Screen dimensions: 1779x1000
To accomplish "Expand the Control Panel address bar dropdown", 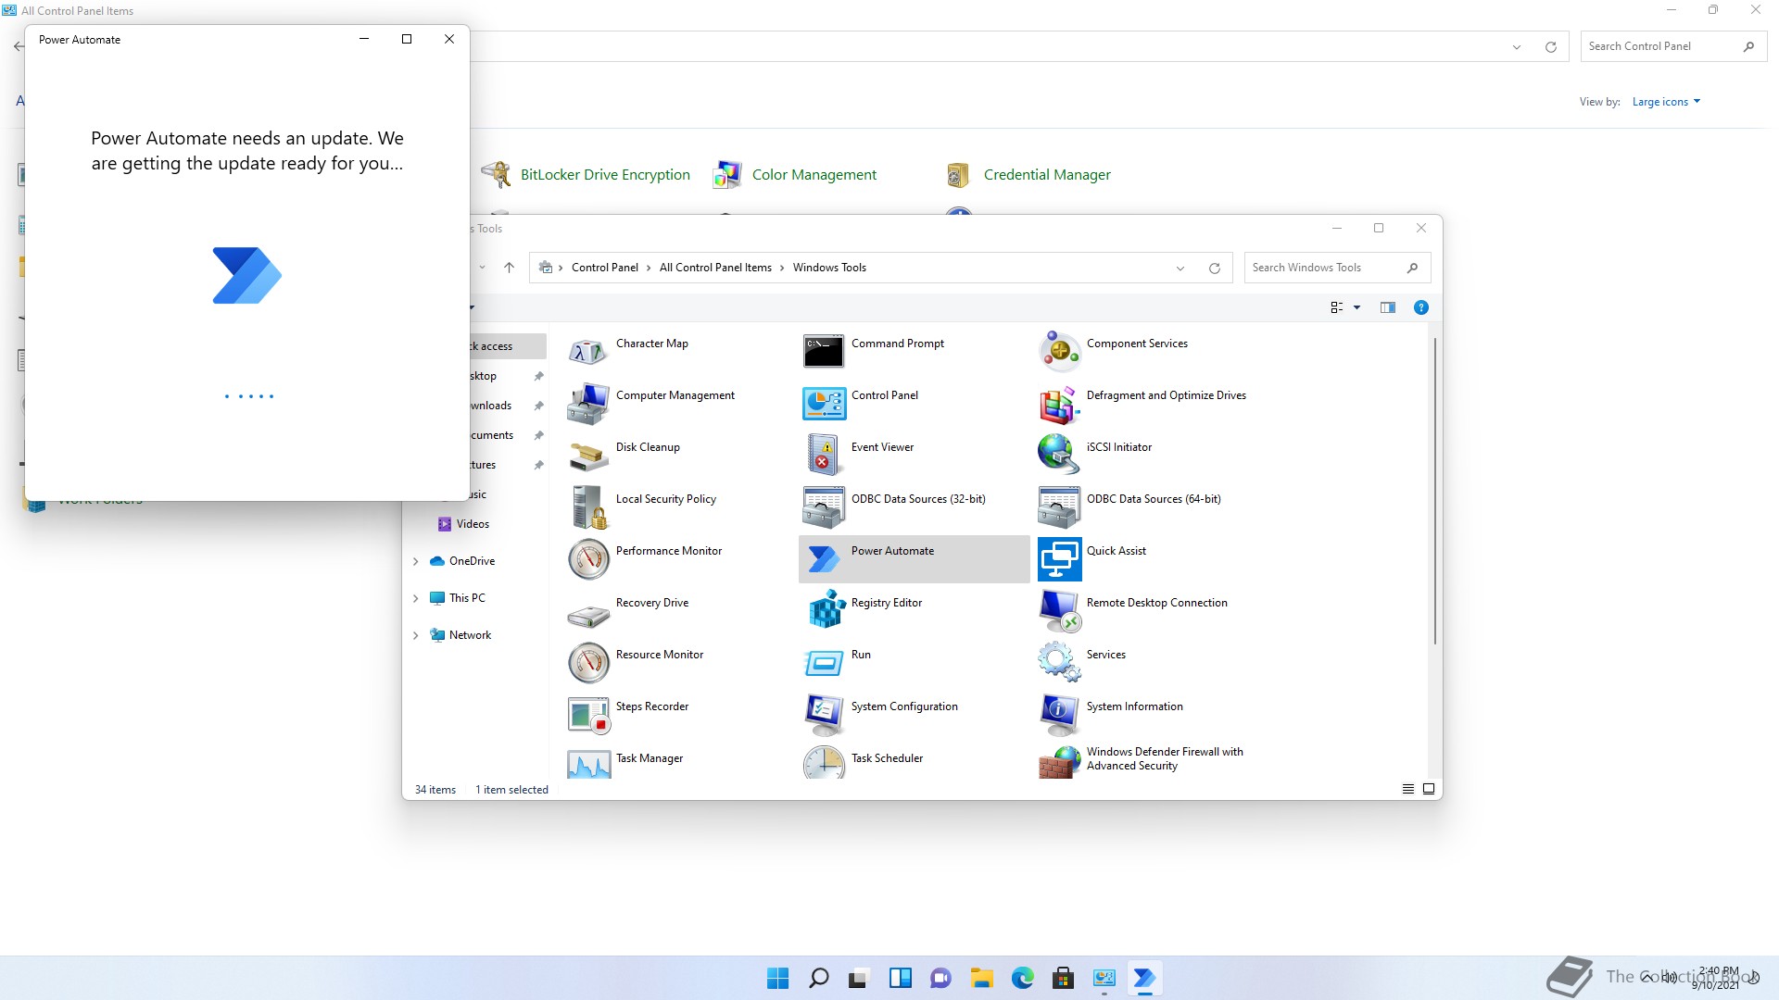I will [x=1516, y=47].
